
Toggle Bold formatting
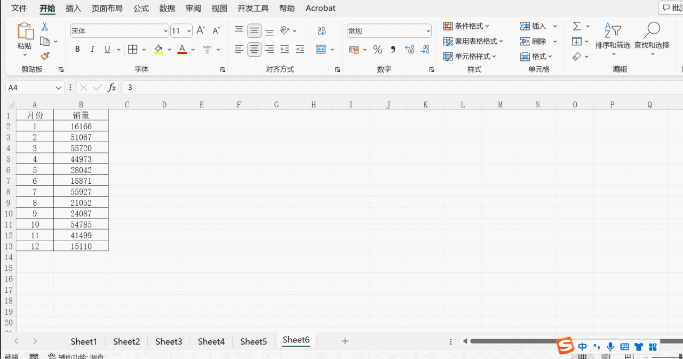click(77, 49)
